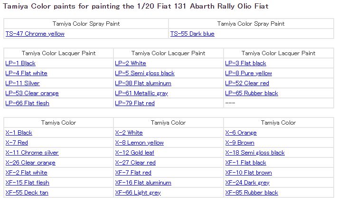The image size is (338, 205).
Task: Open the TS-47 Chrome yellow link
Action: pyautogui.click(x=35, y=34)
